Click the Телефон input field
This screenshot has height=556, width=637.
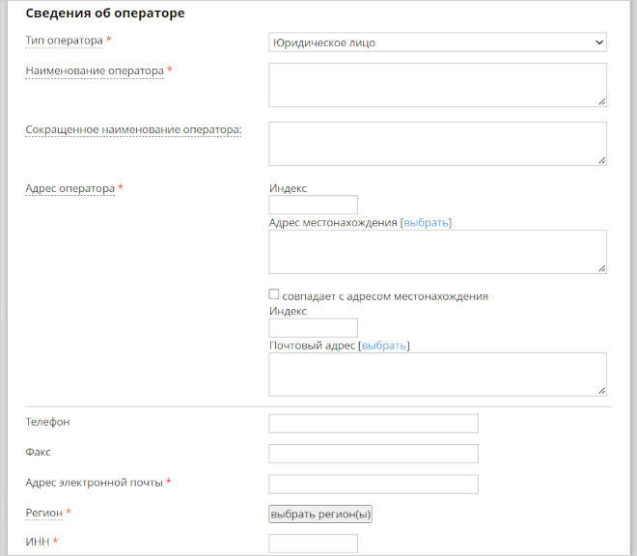pyautogui.click(x=374, y=424)
